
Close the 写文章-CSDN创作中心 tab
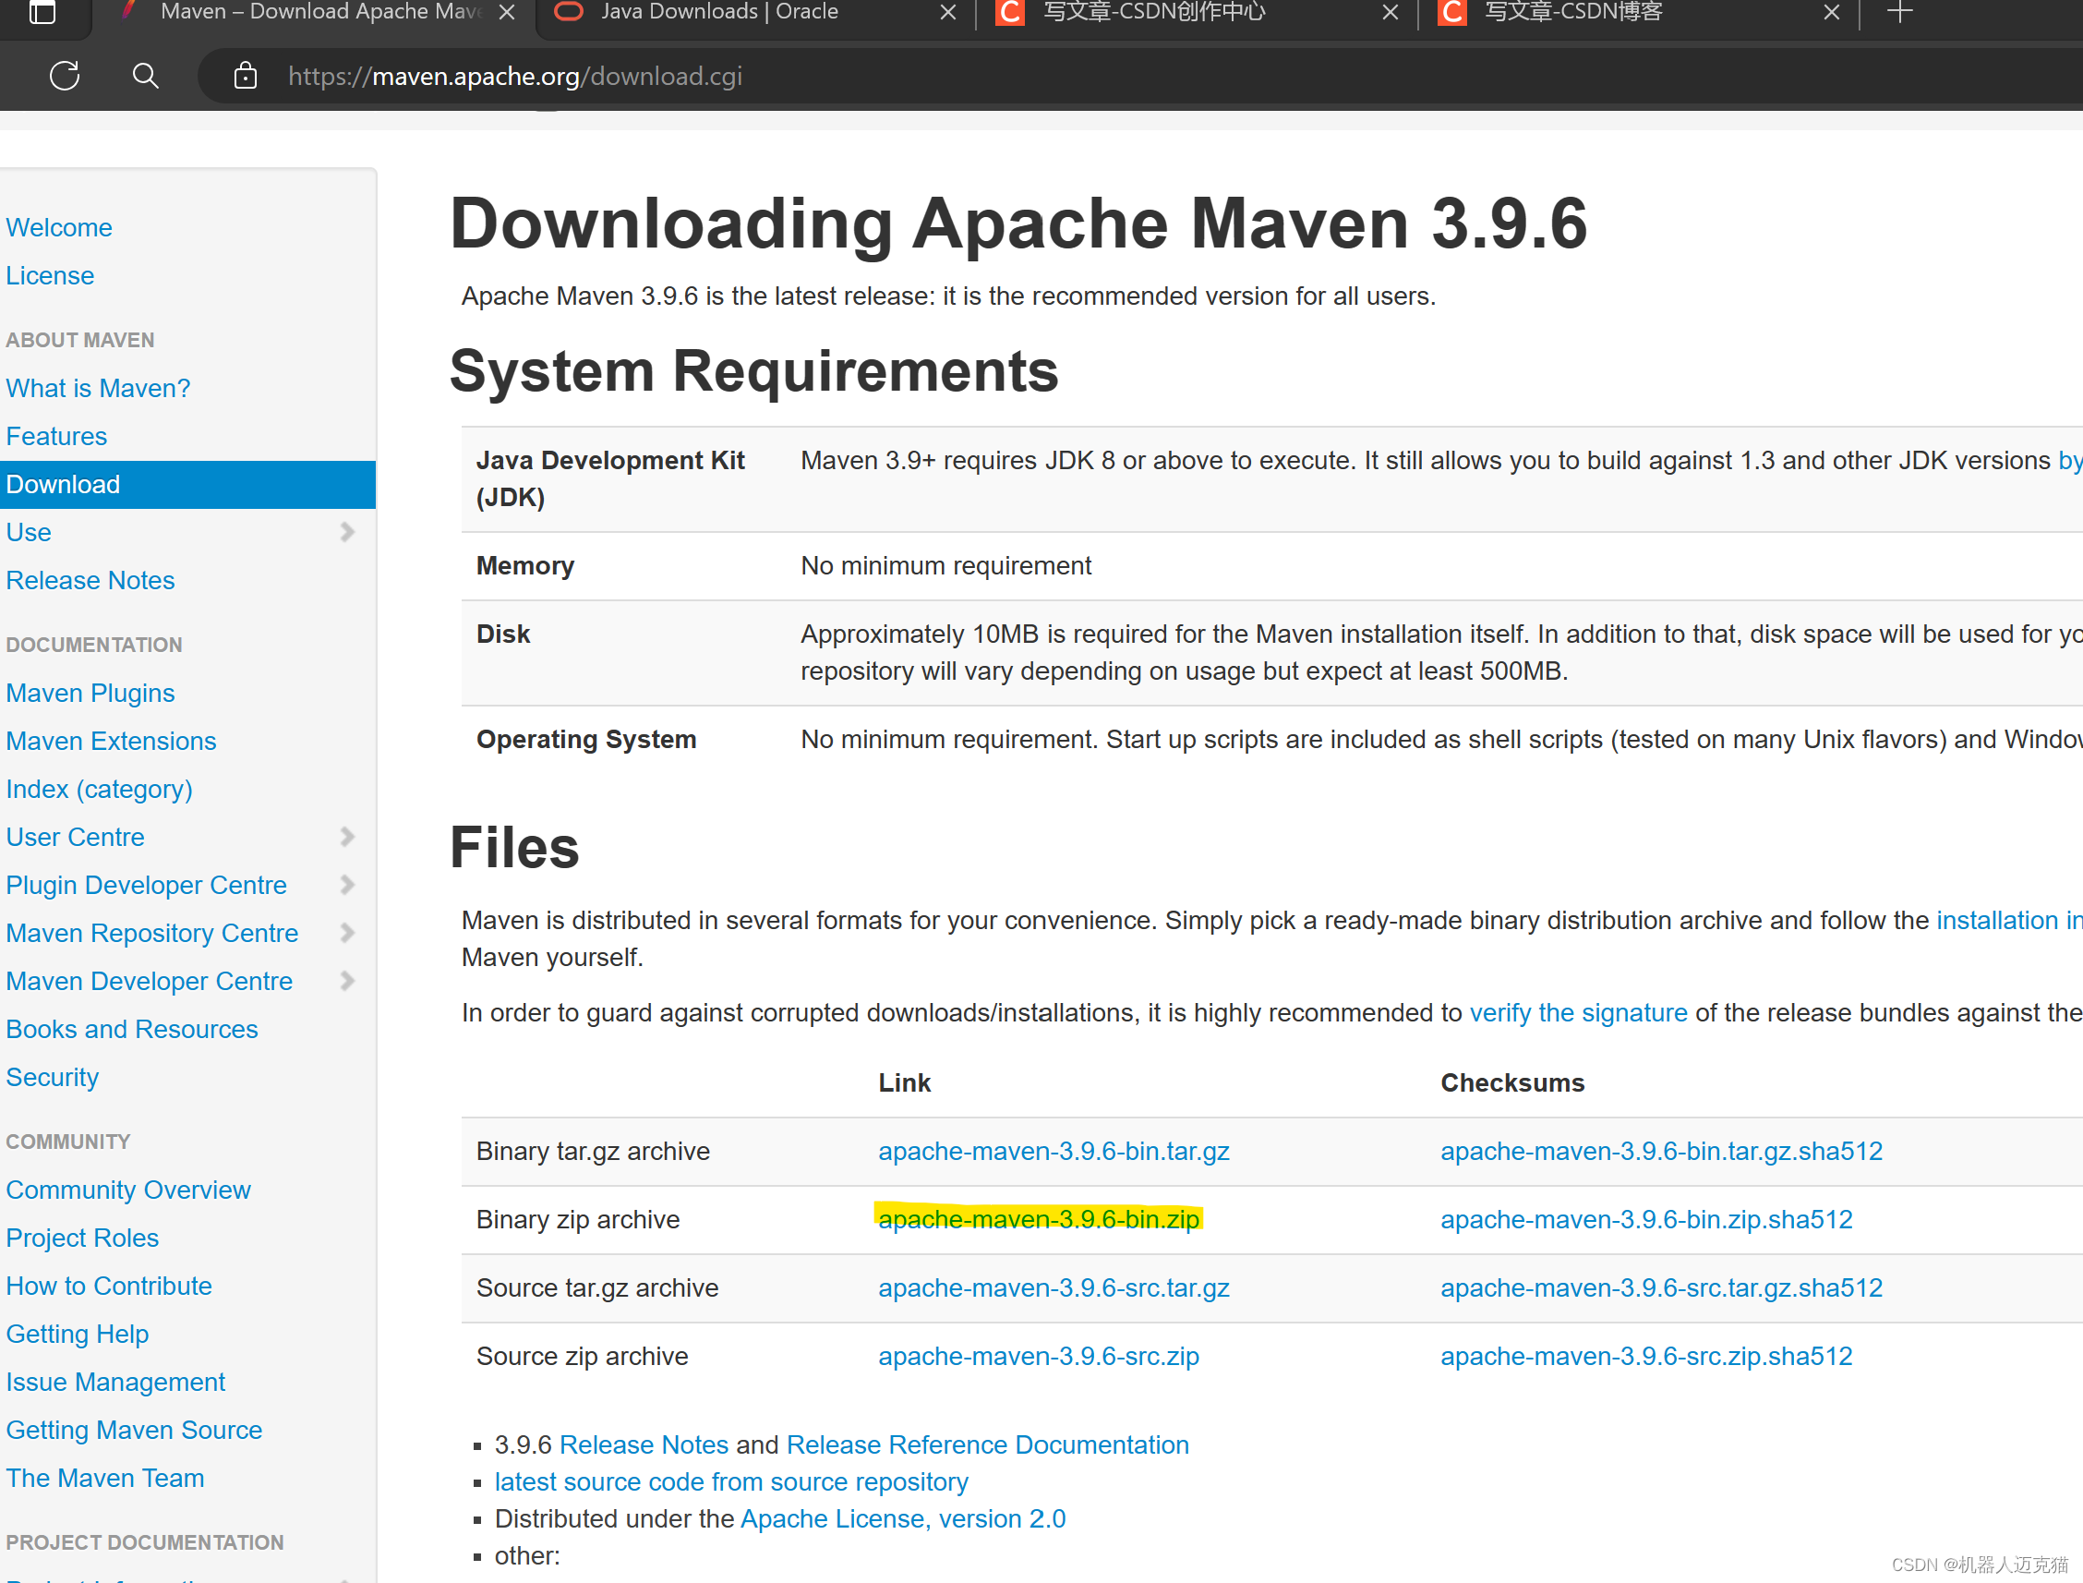click(1390, 12)
